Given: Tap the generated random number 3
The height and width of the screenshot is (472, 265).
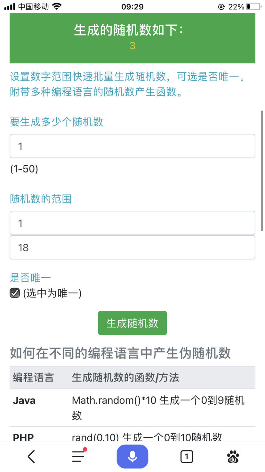Looking at the screenshot, I should [x=132, y=46].
